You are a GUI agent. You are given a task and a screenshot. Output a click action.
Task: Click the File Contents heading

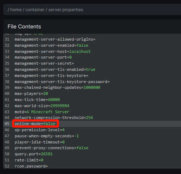(24, 27)
